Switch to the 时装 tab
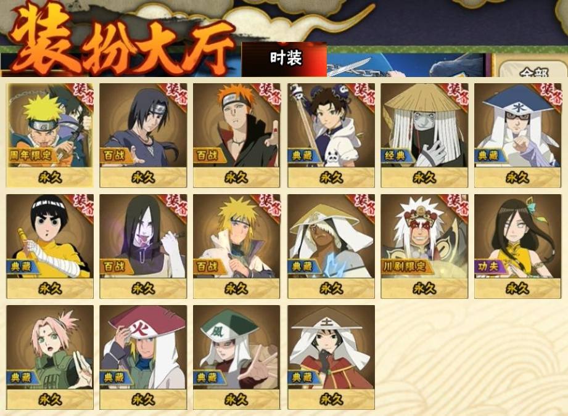 [285, 59]
